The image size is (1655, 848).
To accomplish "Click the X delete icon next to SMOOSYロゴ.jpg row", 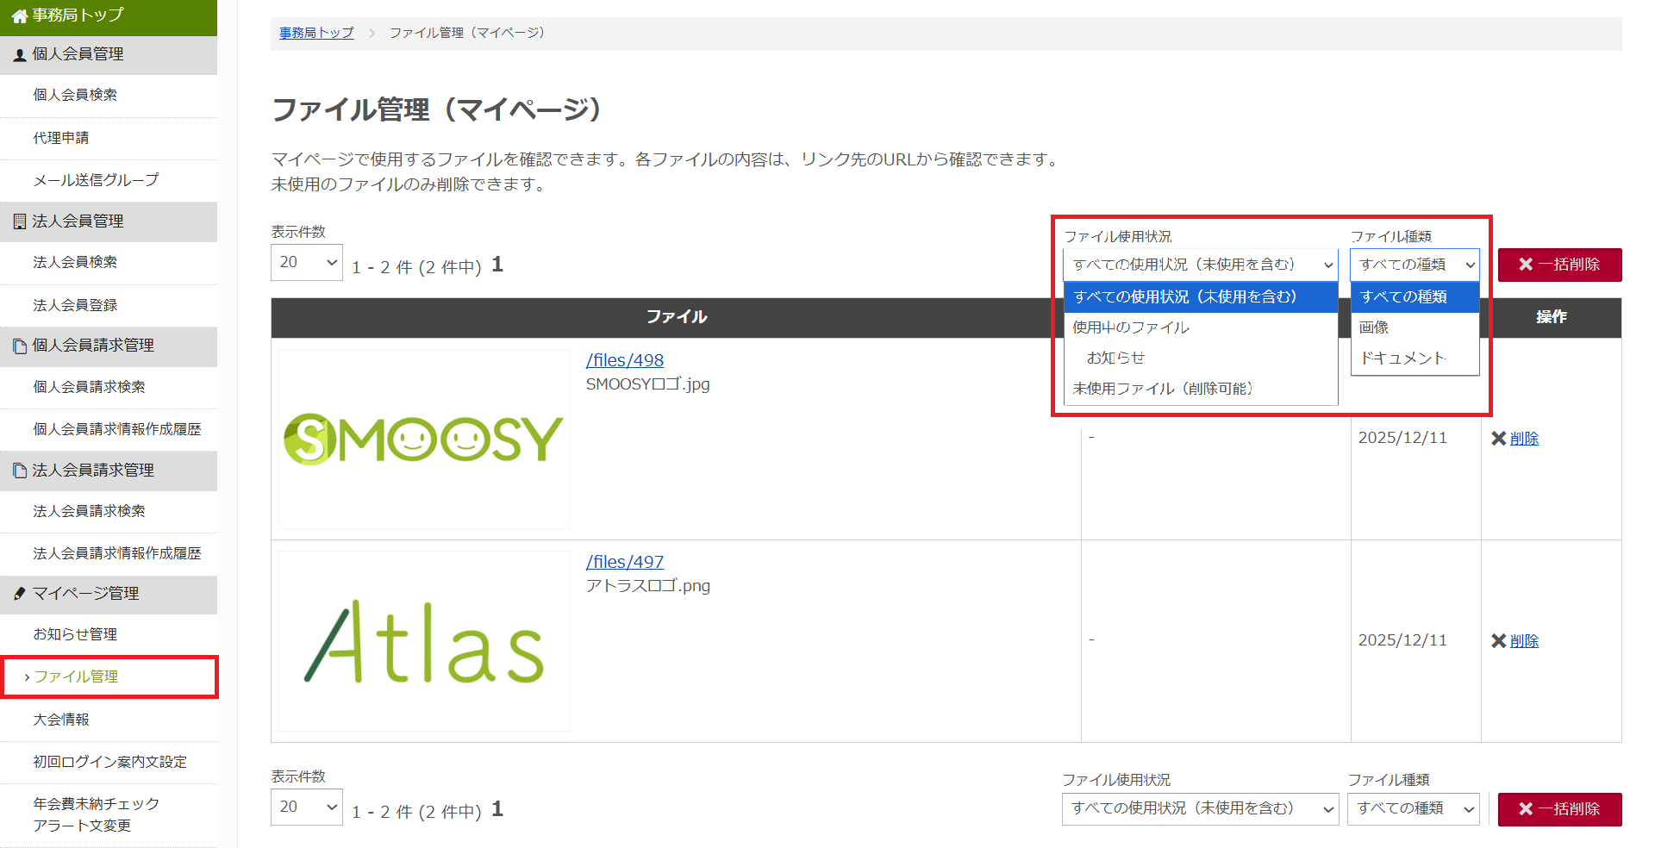I will point(1500,438).
